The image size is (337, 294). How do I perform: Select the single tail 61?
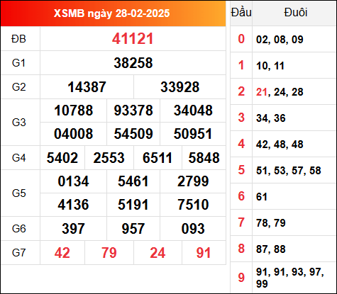262,197
